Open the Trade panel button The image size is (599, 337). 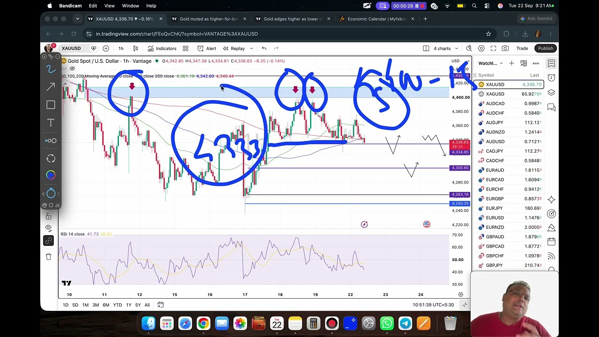coord(522,48)
